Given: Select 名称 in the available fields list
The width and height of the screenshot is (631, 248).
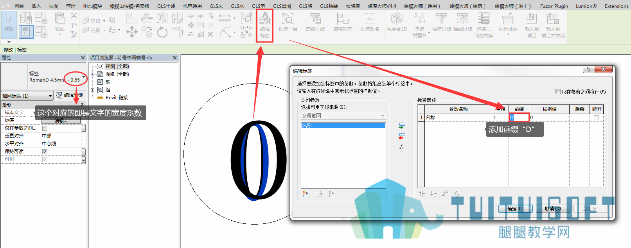Looking at the screenshot, I should pos(343,125).
